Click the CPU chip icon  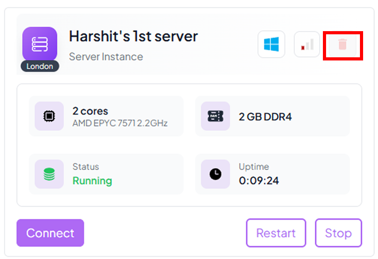coord(49,116)
